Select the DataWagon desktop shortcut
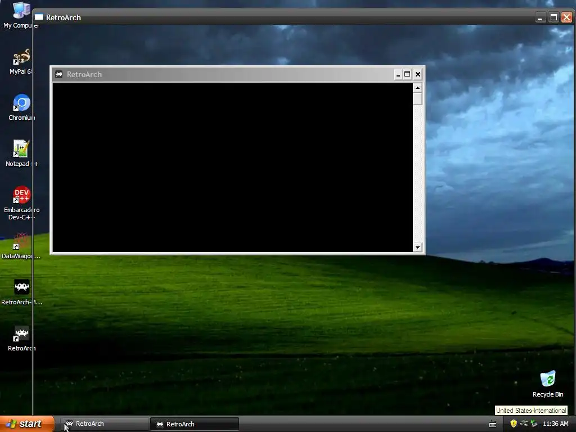 21,245
